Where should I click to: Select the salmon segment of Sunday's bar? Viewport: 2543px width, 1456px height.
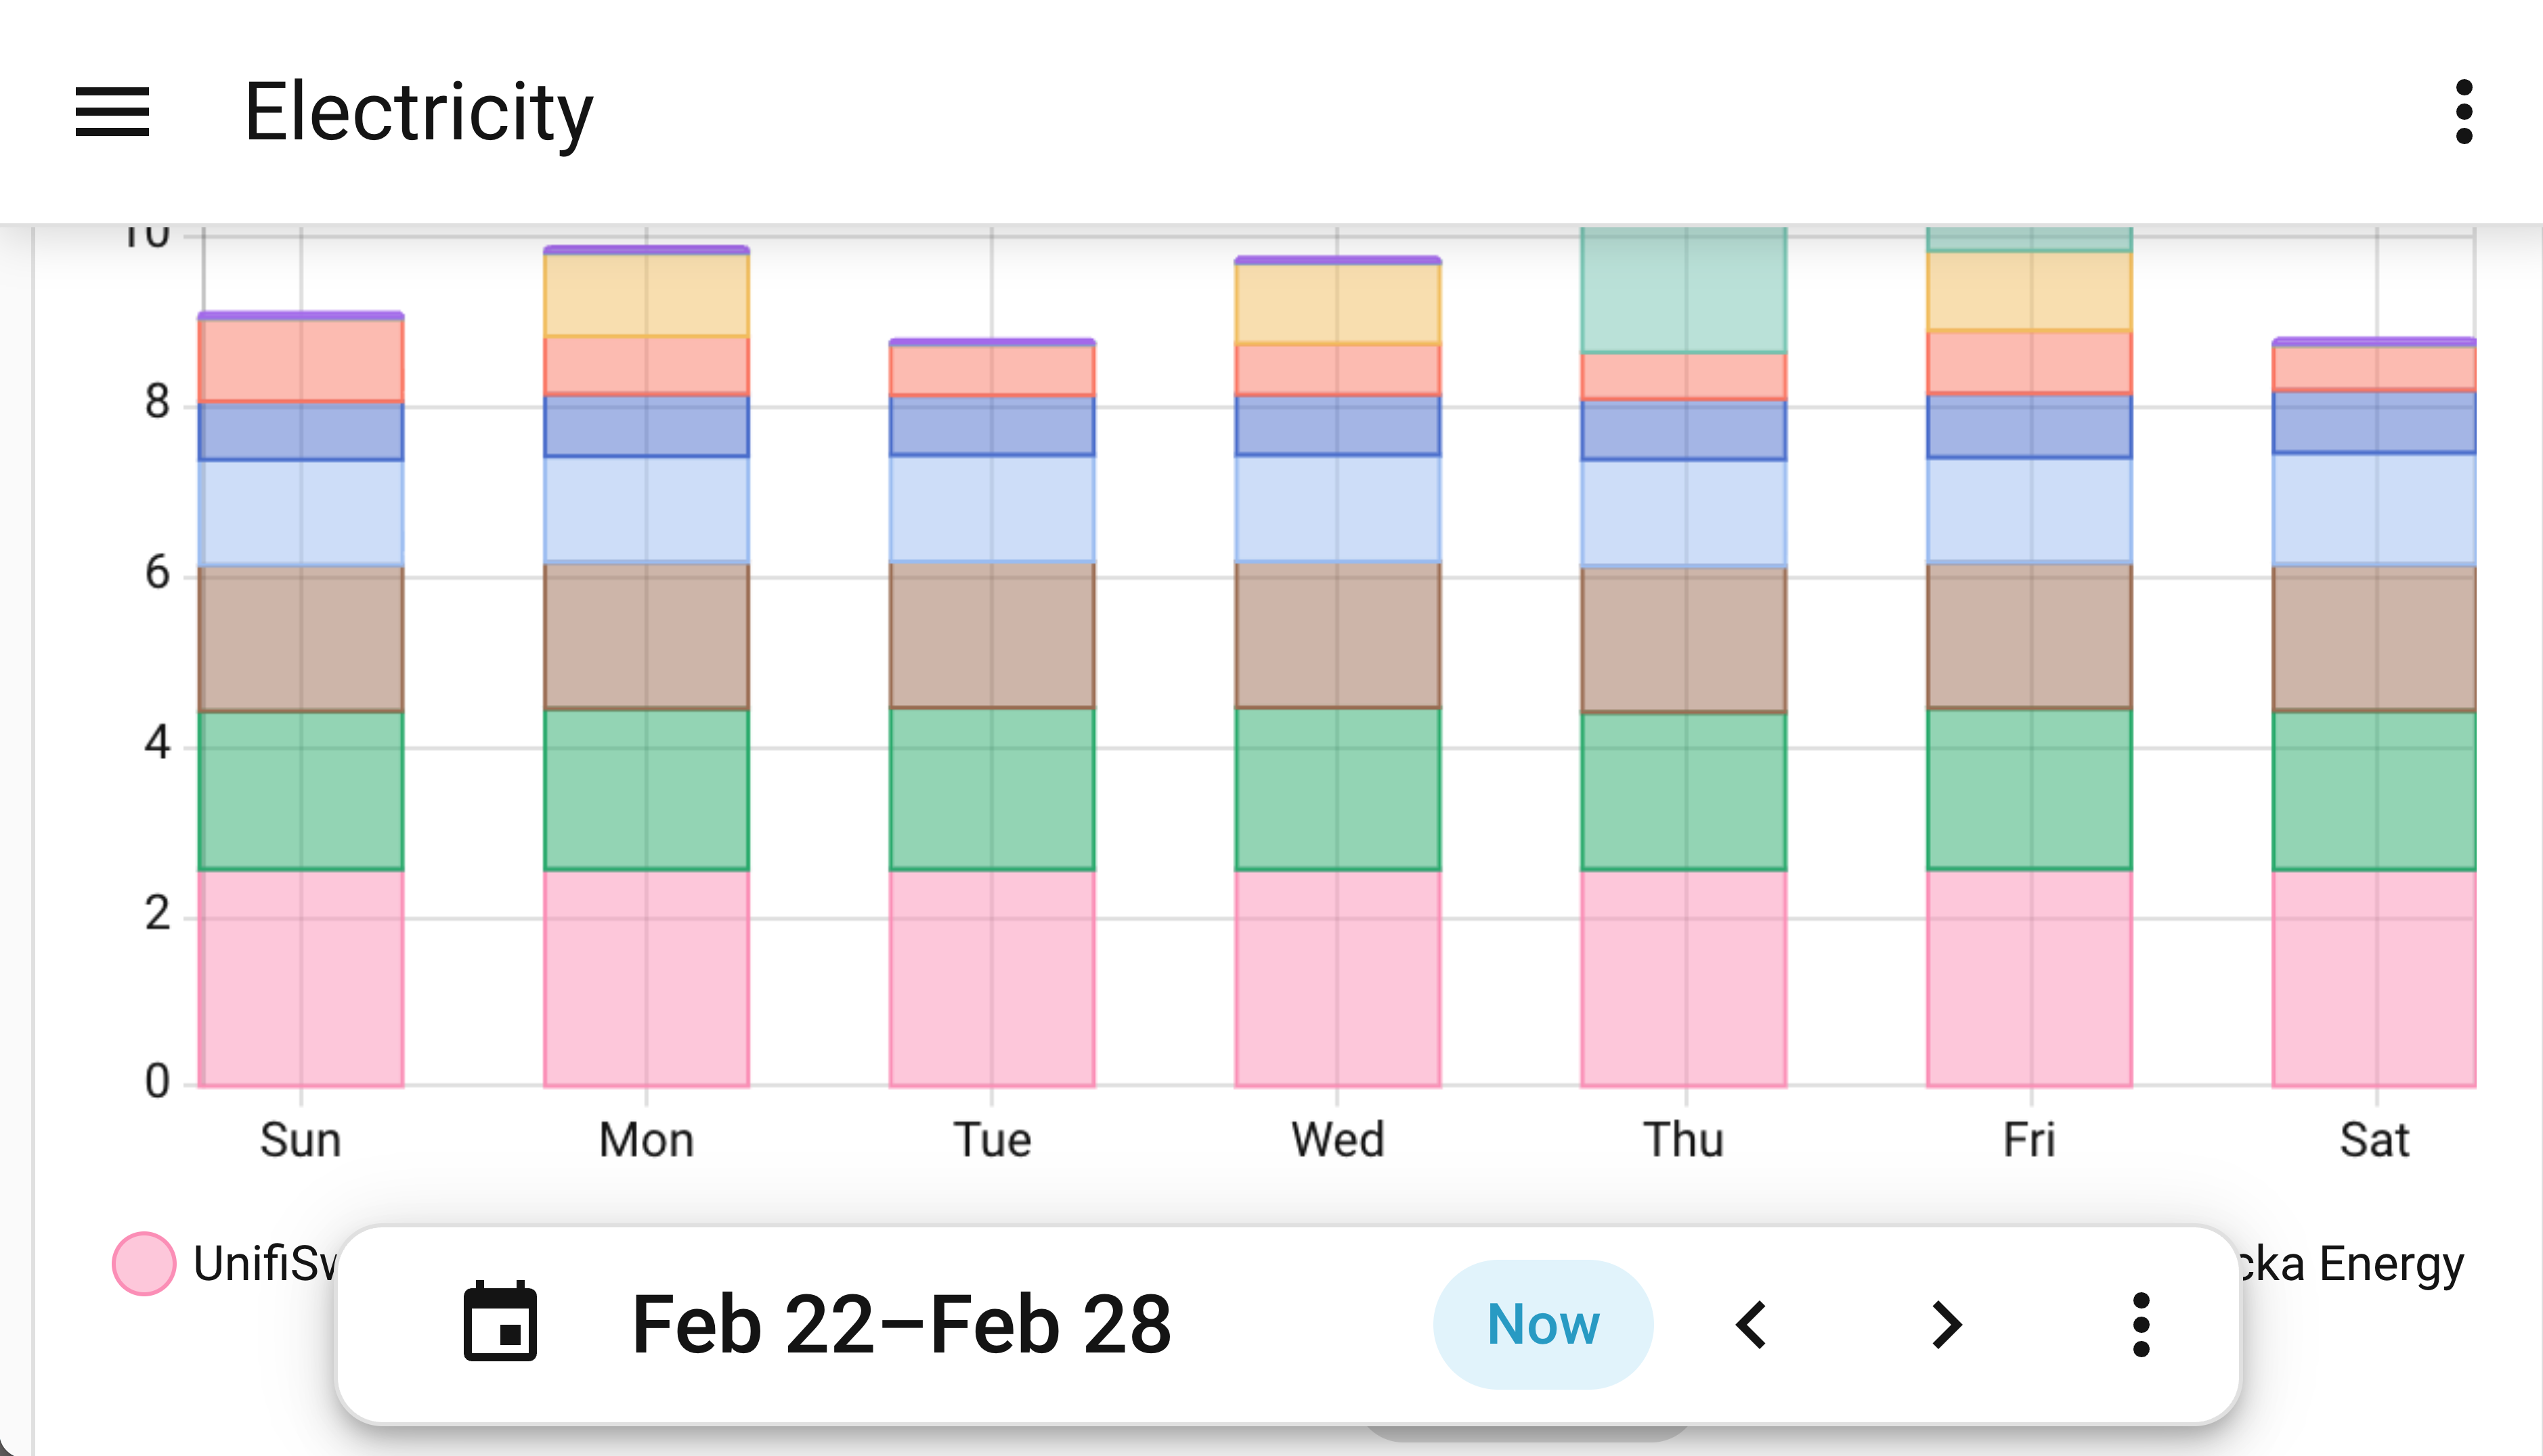(301, 360)
